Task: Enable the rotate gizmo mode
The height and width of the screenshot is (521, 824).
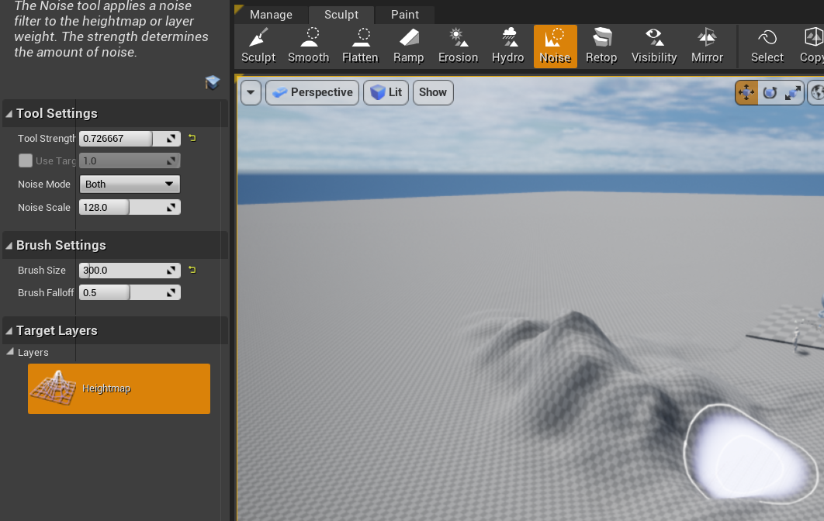Action: 770,93
